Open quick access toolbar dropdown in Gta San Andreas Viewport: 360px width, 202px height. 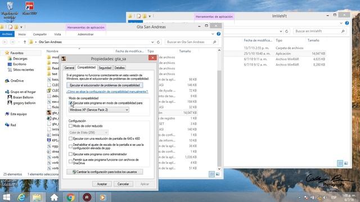pyautogui.click(x=21, y=27)
